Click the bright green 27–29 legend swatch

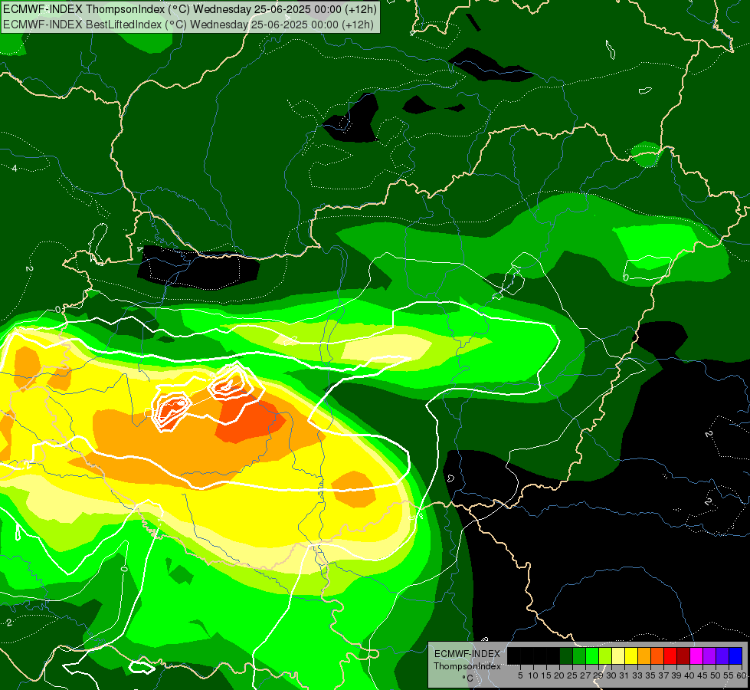coord(592,655)
